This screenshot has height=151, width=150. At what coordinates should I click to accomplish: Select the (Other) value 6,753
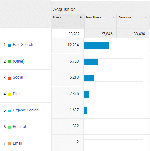pos(74,61)
